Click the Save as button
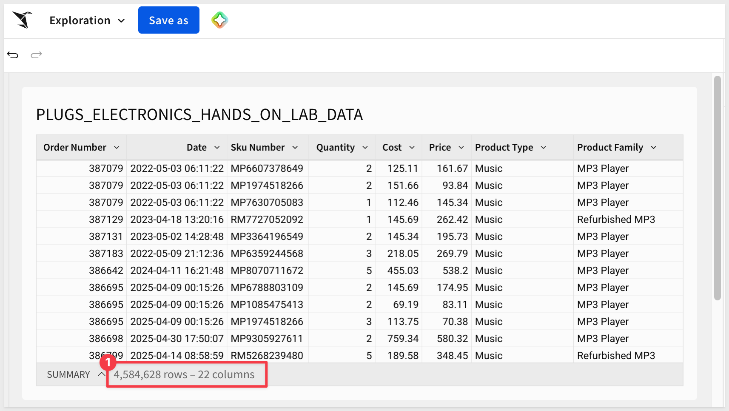The image size is (729, 411). (169, 20)
